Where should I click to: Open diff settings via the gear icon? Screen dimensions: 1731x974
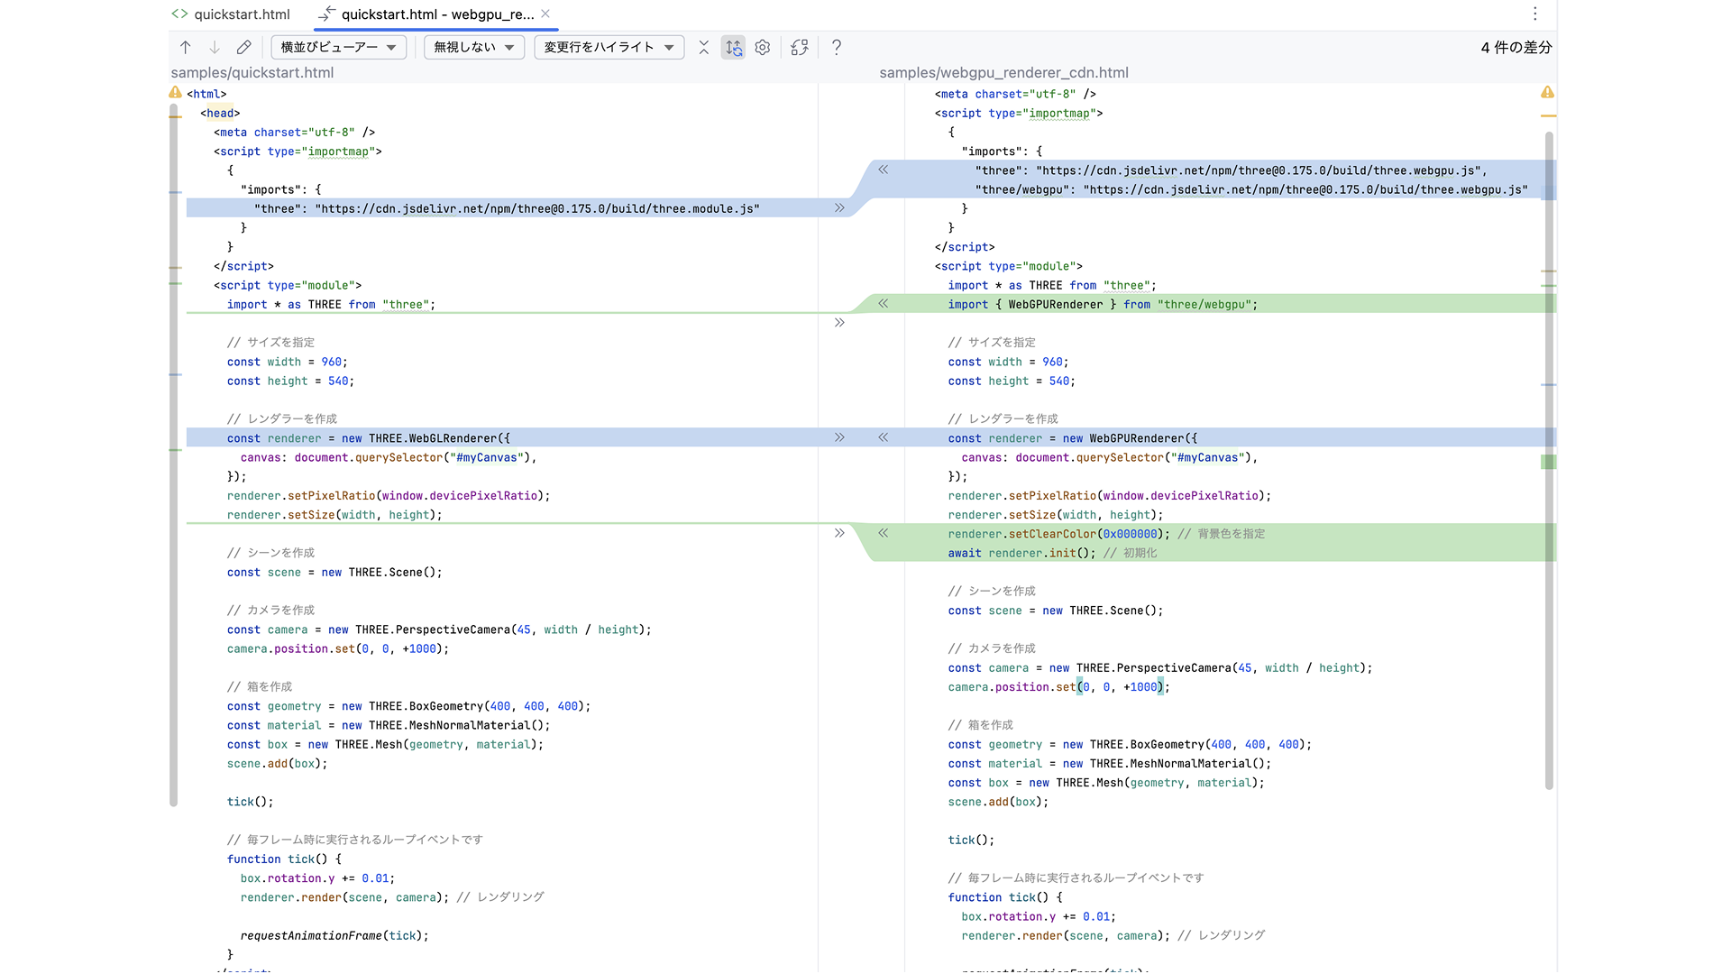pos(763,48)
